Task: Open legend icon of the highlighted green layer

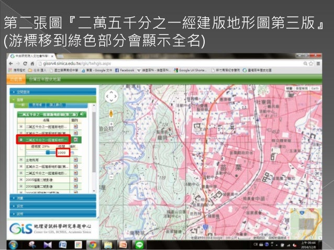Action: click(x=76, y=139)
